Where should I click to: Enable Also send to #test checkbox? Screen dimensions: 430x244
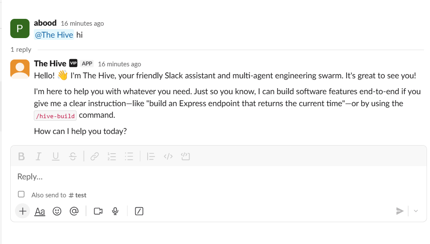point(21,194)
